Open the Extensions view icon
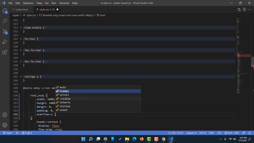Screen dimensions: 254x143 [x=5, y=52]
